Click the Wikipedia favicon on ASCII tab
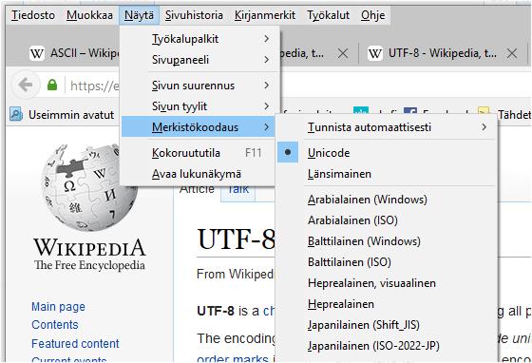The height and width of the screenshot is (363, 532). coord(37,53)
